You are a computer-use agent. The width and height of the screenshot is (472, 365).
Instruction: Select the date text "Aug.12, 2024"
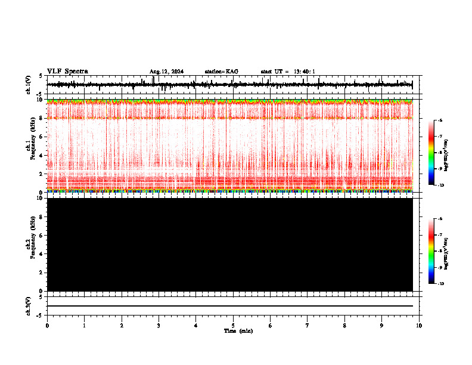(x=166, y=72)
